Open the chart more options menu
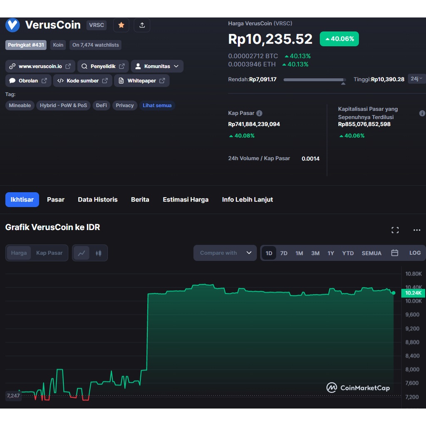 [x=417, y=230]
